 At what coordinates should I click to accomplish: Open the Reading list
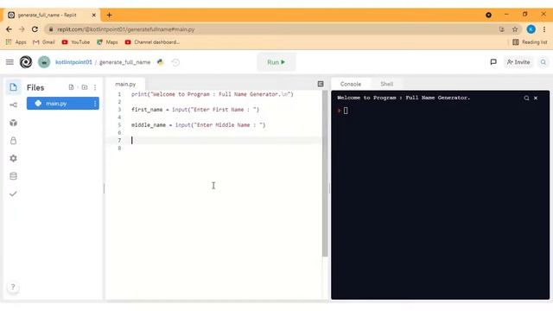[x=530, y=42]
